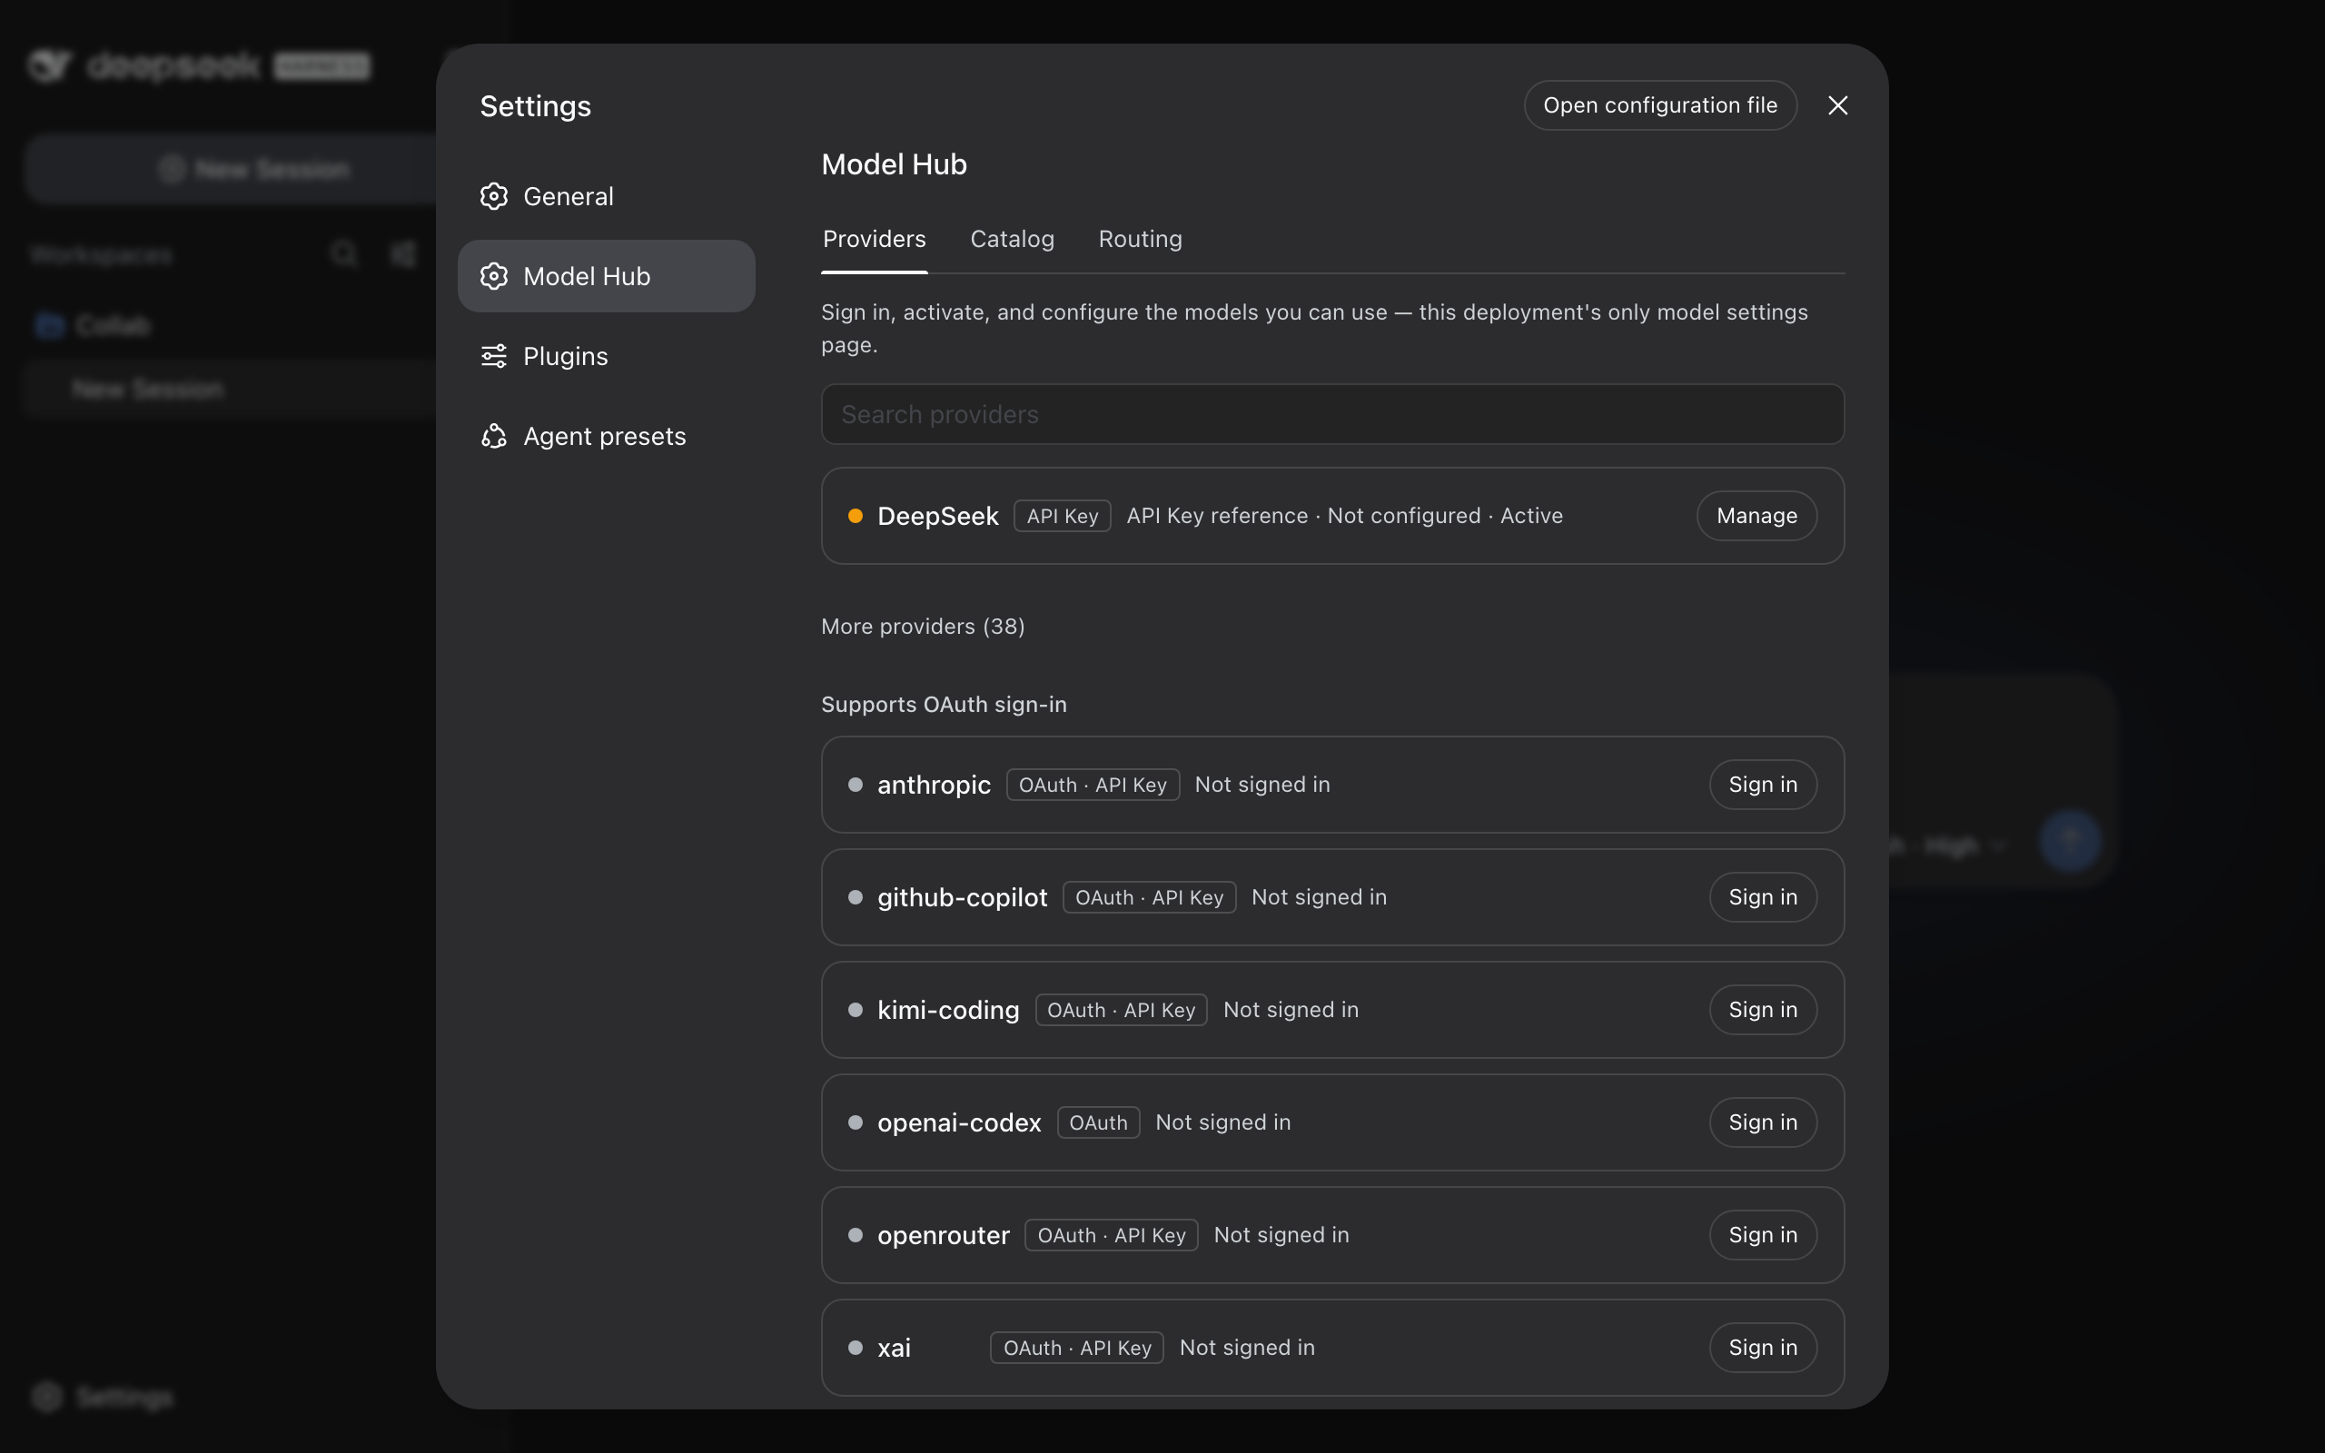Click the OAuth · API Key badge beside xai
This screenshot has width=2325, height=1453.
pos(1077,1348)
